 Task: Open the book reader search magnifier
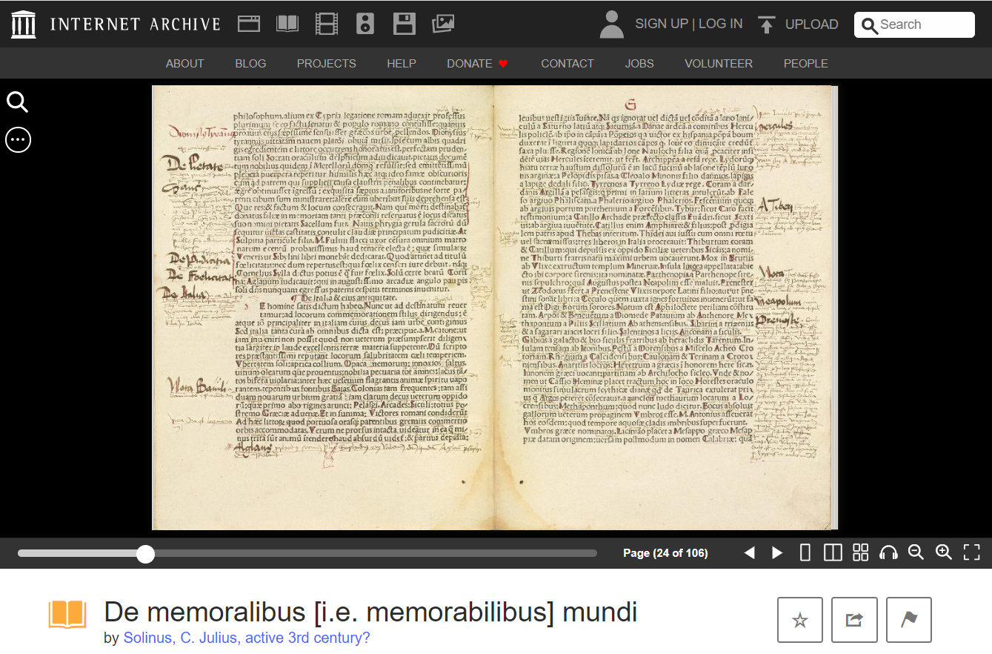[18, 102]
